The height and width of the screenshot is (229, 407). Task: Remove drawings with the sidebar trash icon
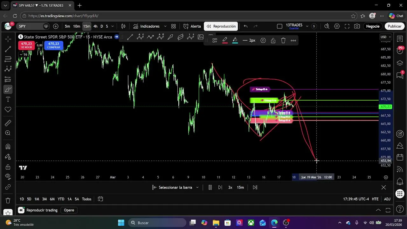coord(8,201)
